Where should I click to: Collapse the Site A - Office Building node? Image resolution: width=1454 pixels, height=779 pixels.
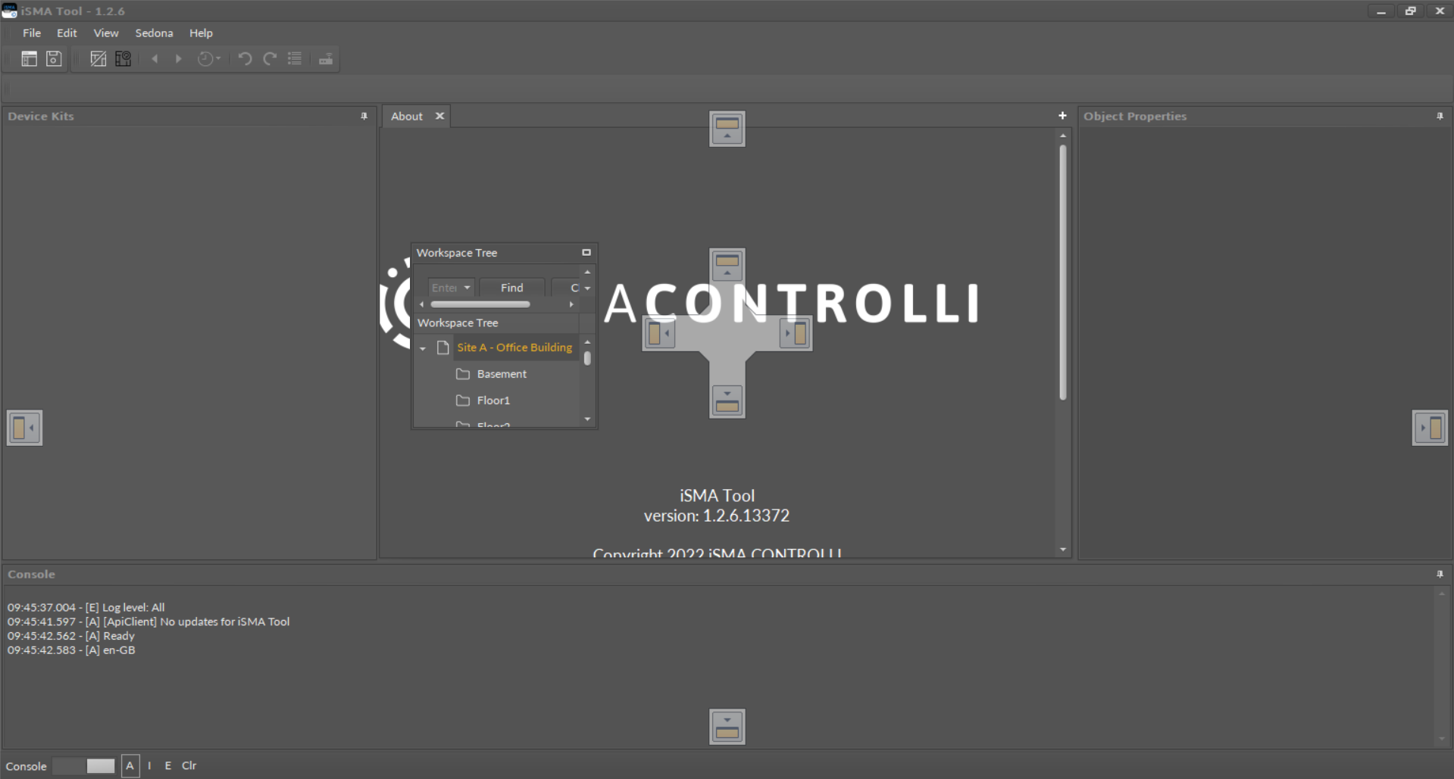tap(423, 348)
